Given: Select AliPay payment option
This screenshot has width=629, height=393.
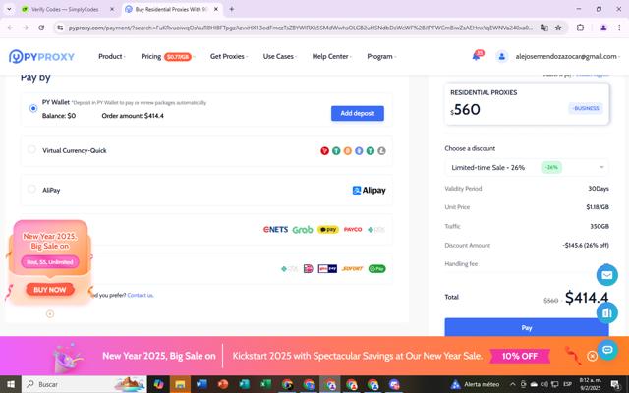Looking at the screenshot, I should 31,189.
